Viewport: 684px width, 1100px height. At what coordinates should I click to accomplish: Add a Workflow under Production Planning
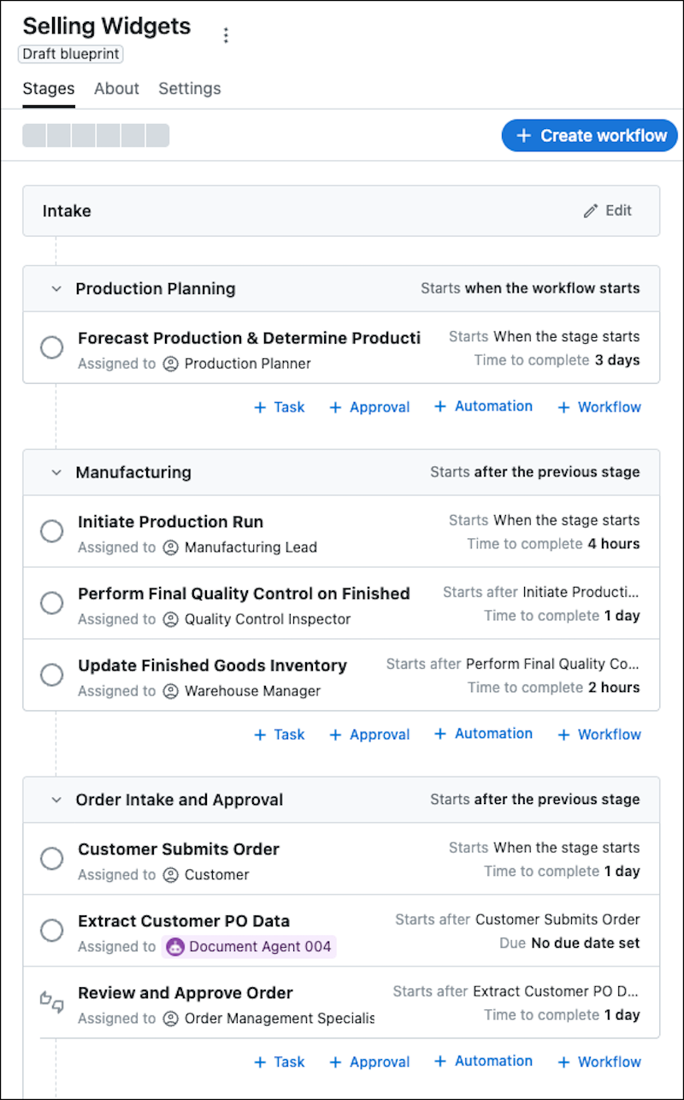[x=599, y=407]
